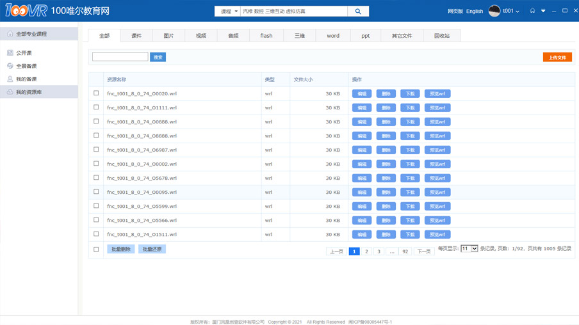Open the 回收站 tab
579x325 pixels.
pyautogui.click(x=441, y=36)
